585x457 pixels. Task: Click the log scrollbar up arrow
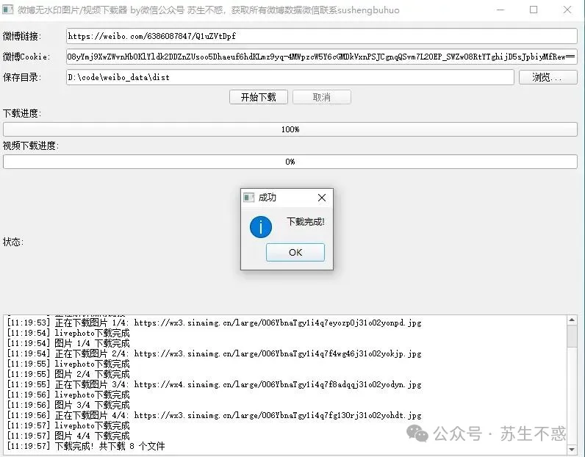pyautogui.click(x=572, y=320)
